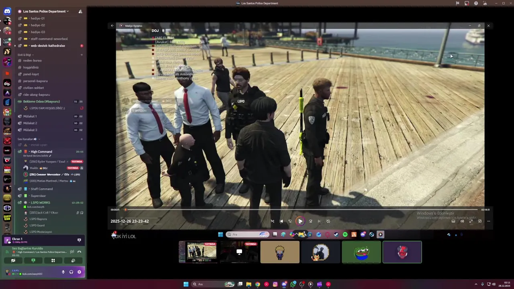Toggle noise suppression icon in voice panel
This screenshot has height=289, width=514.
[x=72, y=252]
